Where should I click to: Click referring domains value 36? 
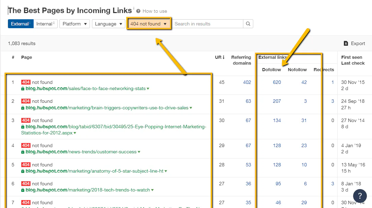248,184
